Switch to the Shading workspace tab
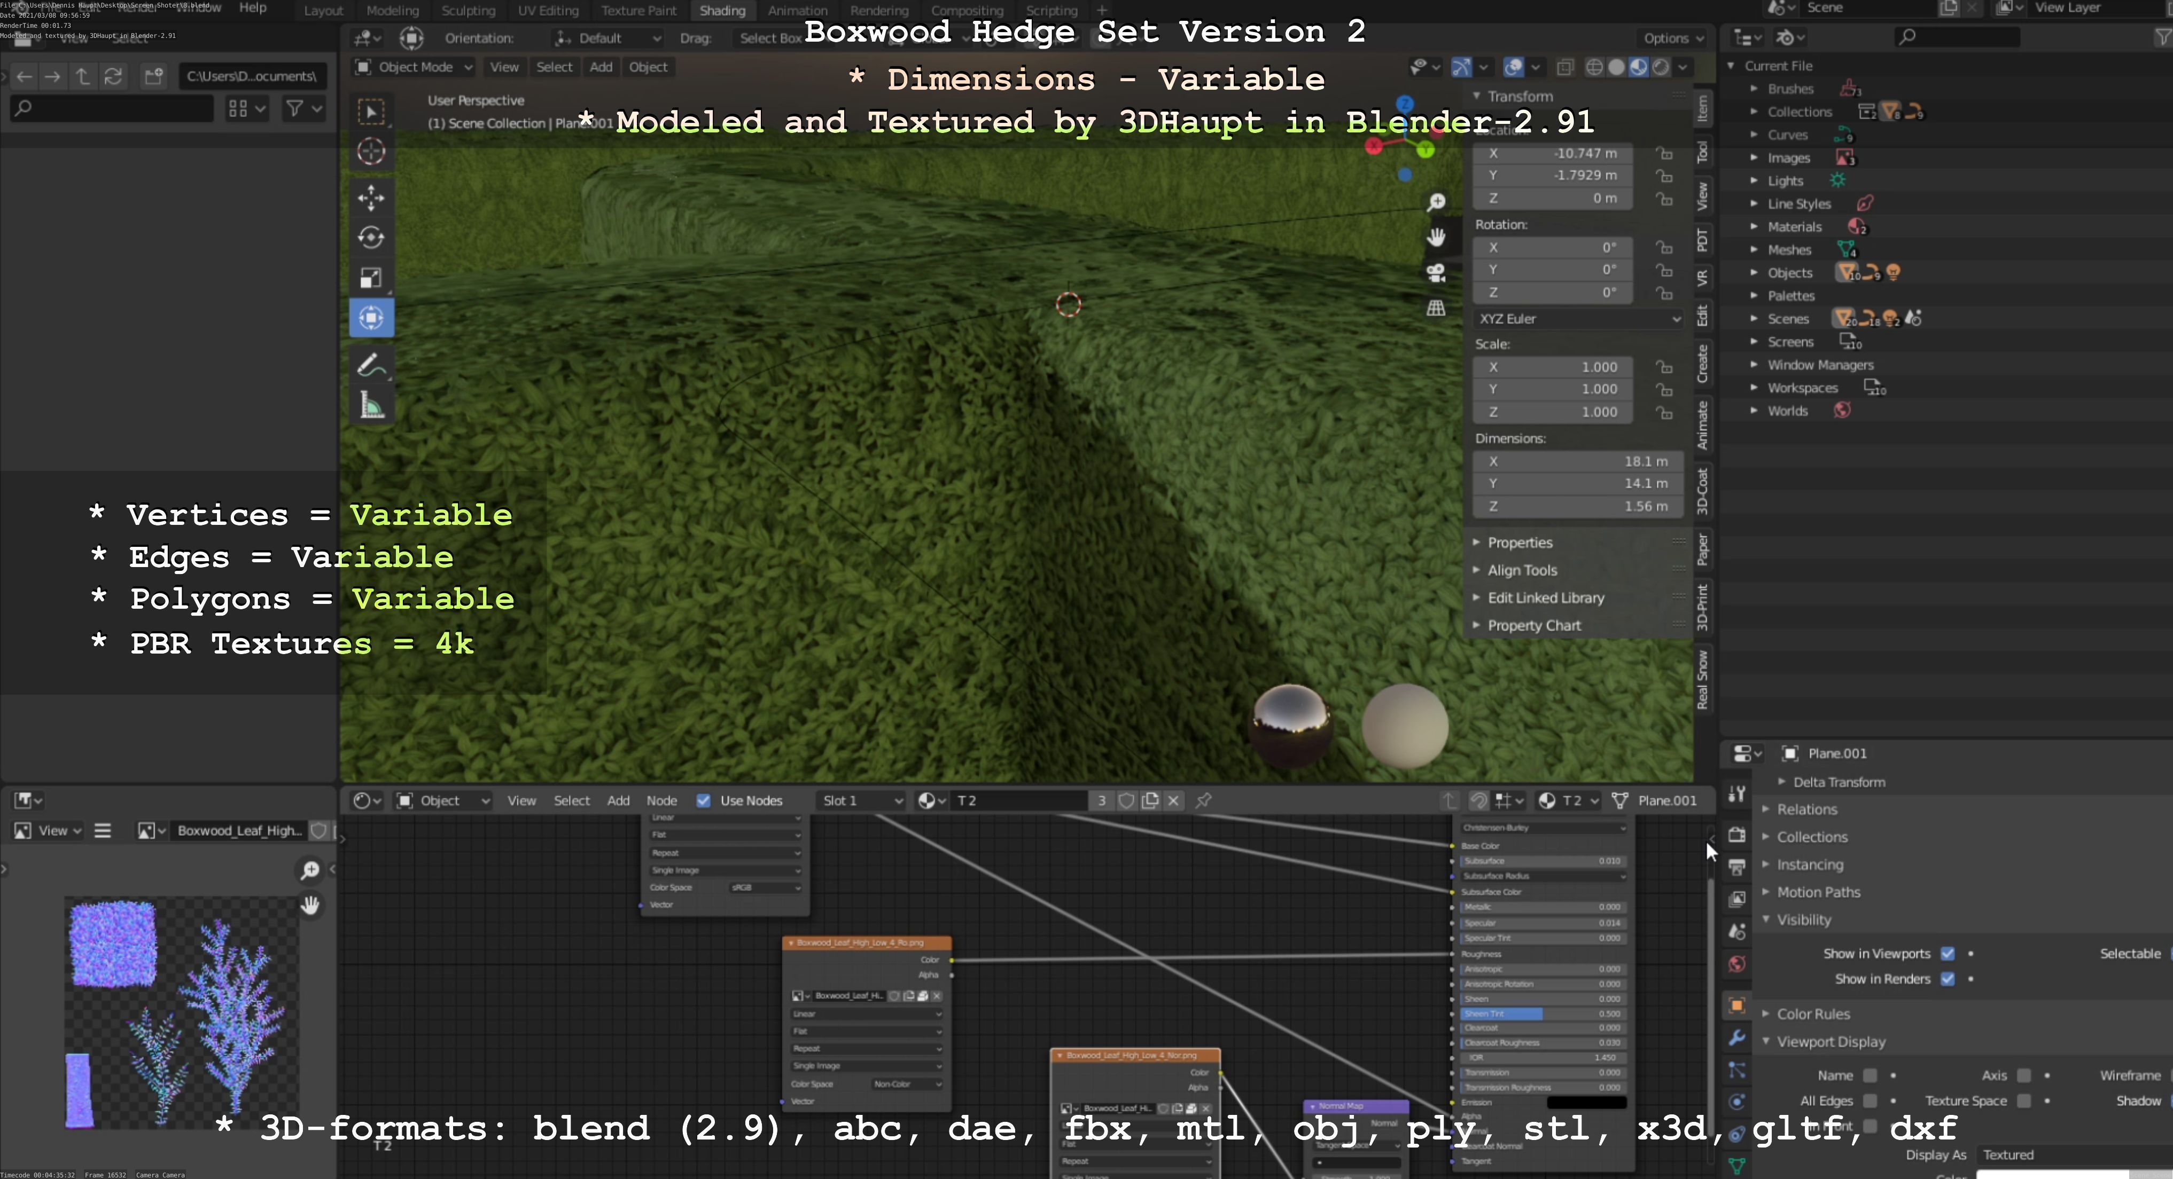Viewport: 2173px width, 1179px height. coord(722,10)
